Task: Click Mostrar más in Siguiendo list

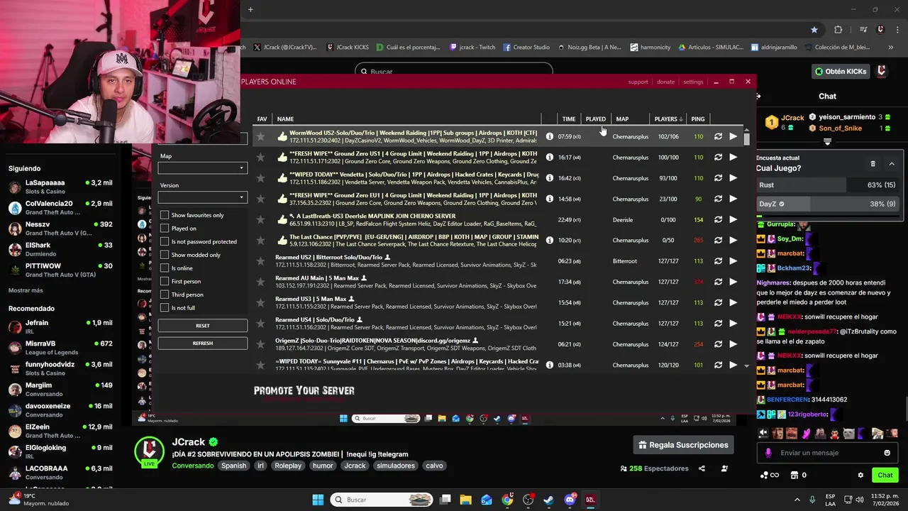Action: click(26, 290)
